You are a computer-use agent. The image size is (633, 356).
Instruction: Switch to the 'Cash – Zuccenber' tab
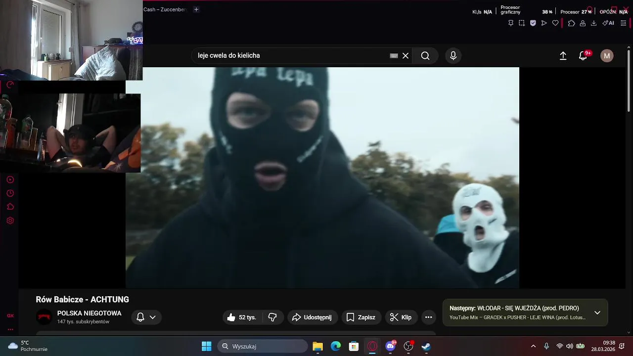165,9
